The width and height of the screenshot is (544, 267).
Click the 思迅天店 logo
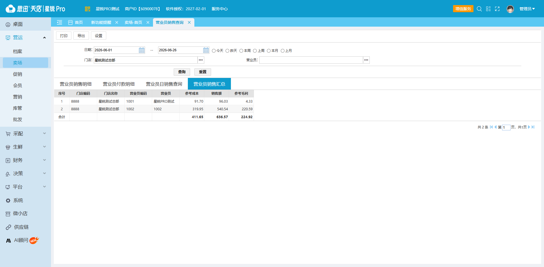click(x=35, y=9)
